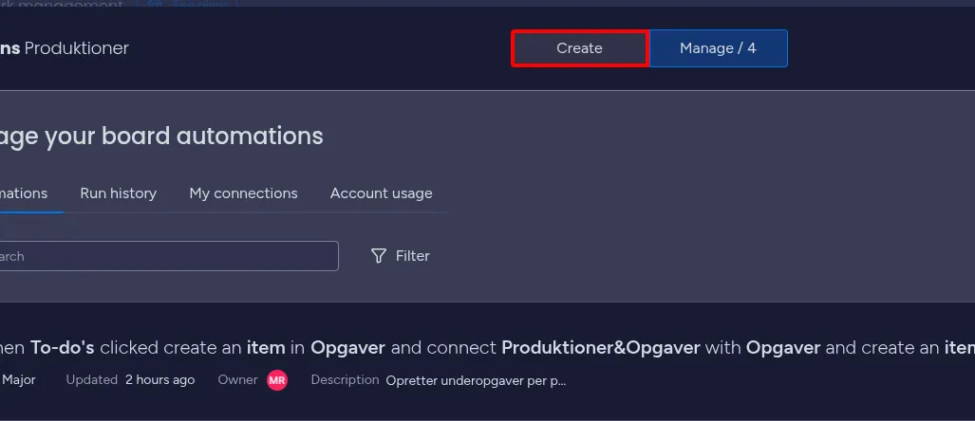The image size is (975, 421).
Task: Switch to the Run history tab
Action: tap(118, 193)
